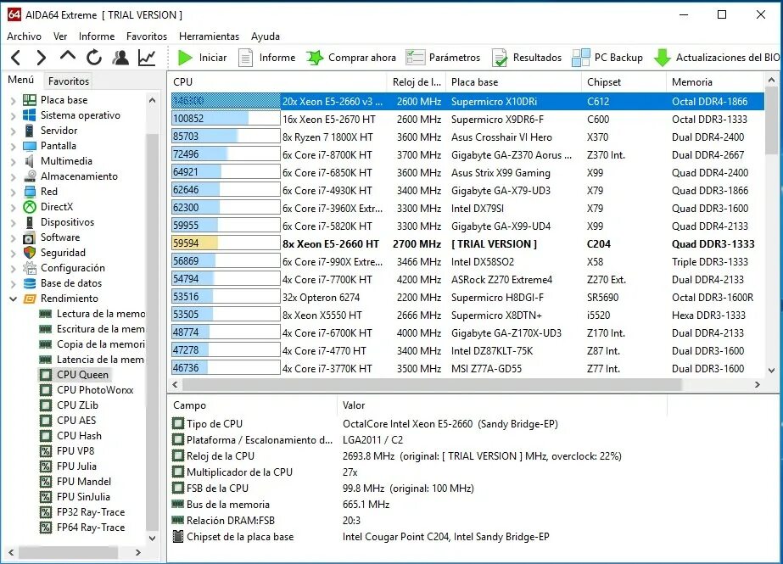The width and height of the screenshot is (783, 564).
Task: Open the user profile silhouette icon
Action: pos(120,58)
